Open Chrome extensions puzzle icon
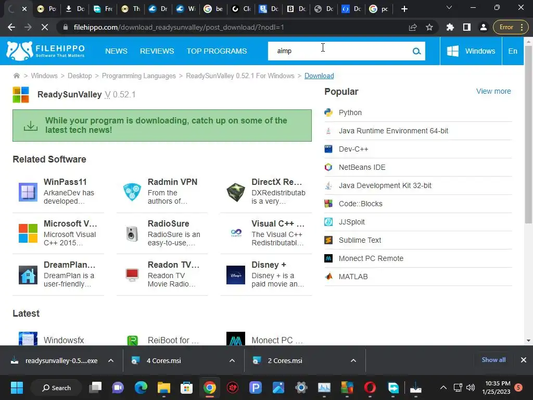The image size is (533, 400). click(450, 27)
